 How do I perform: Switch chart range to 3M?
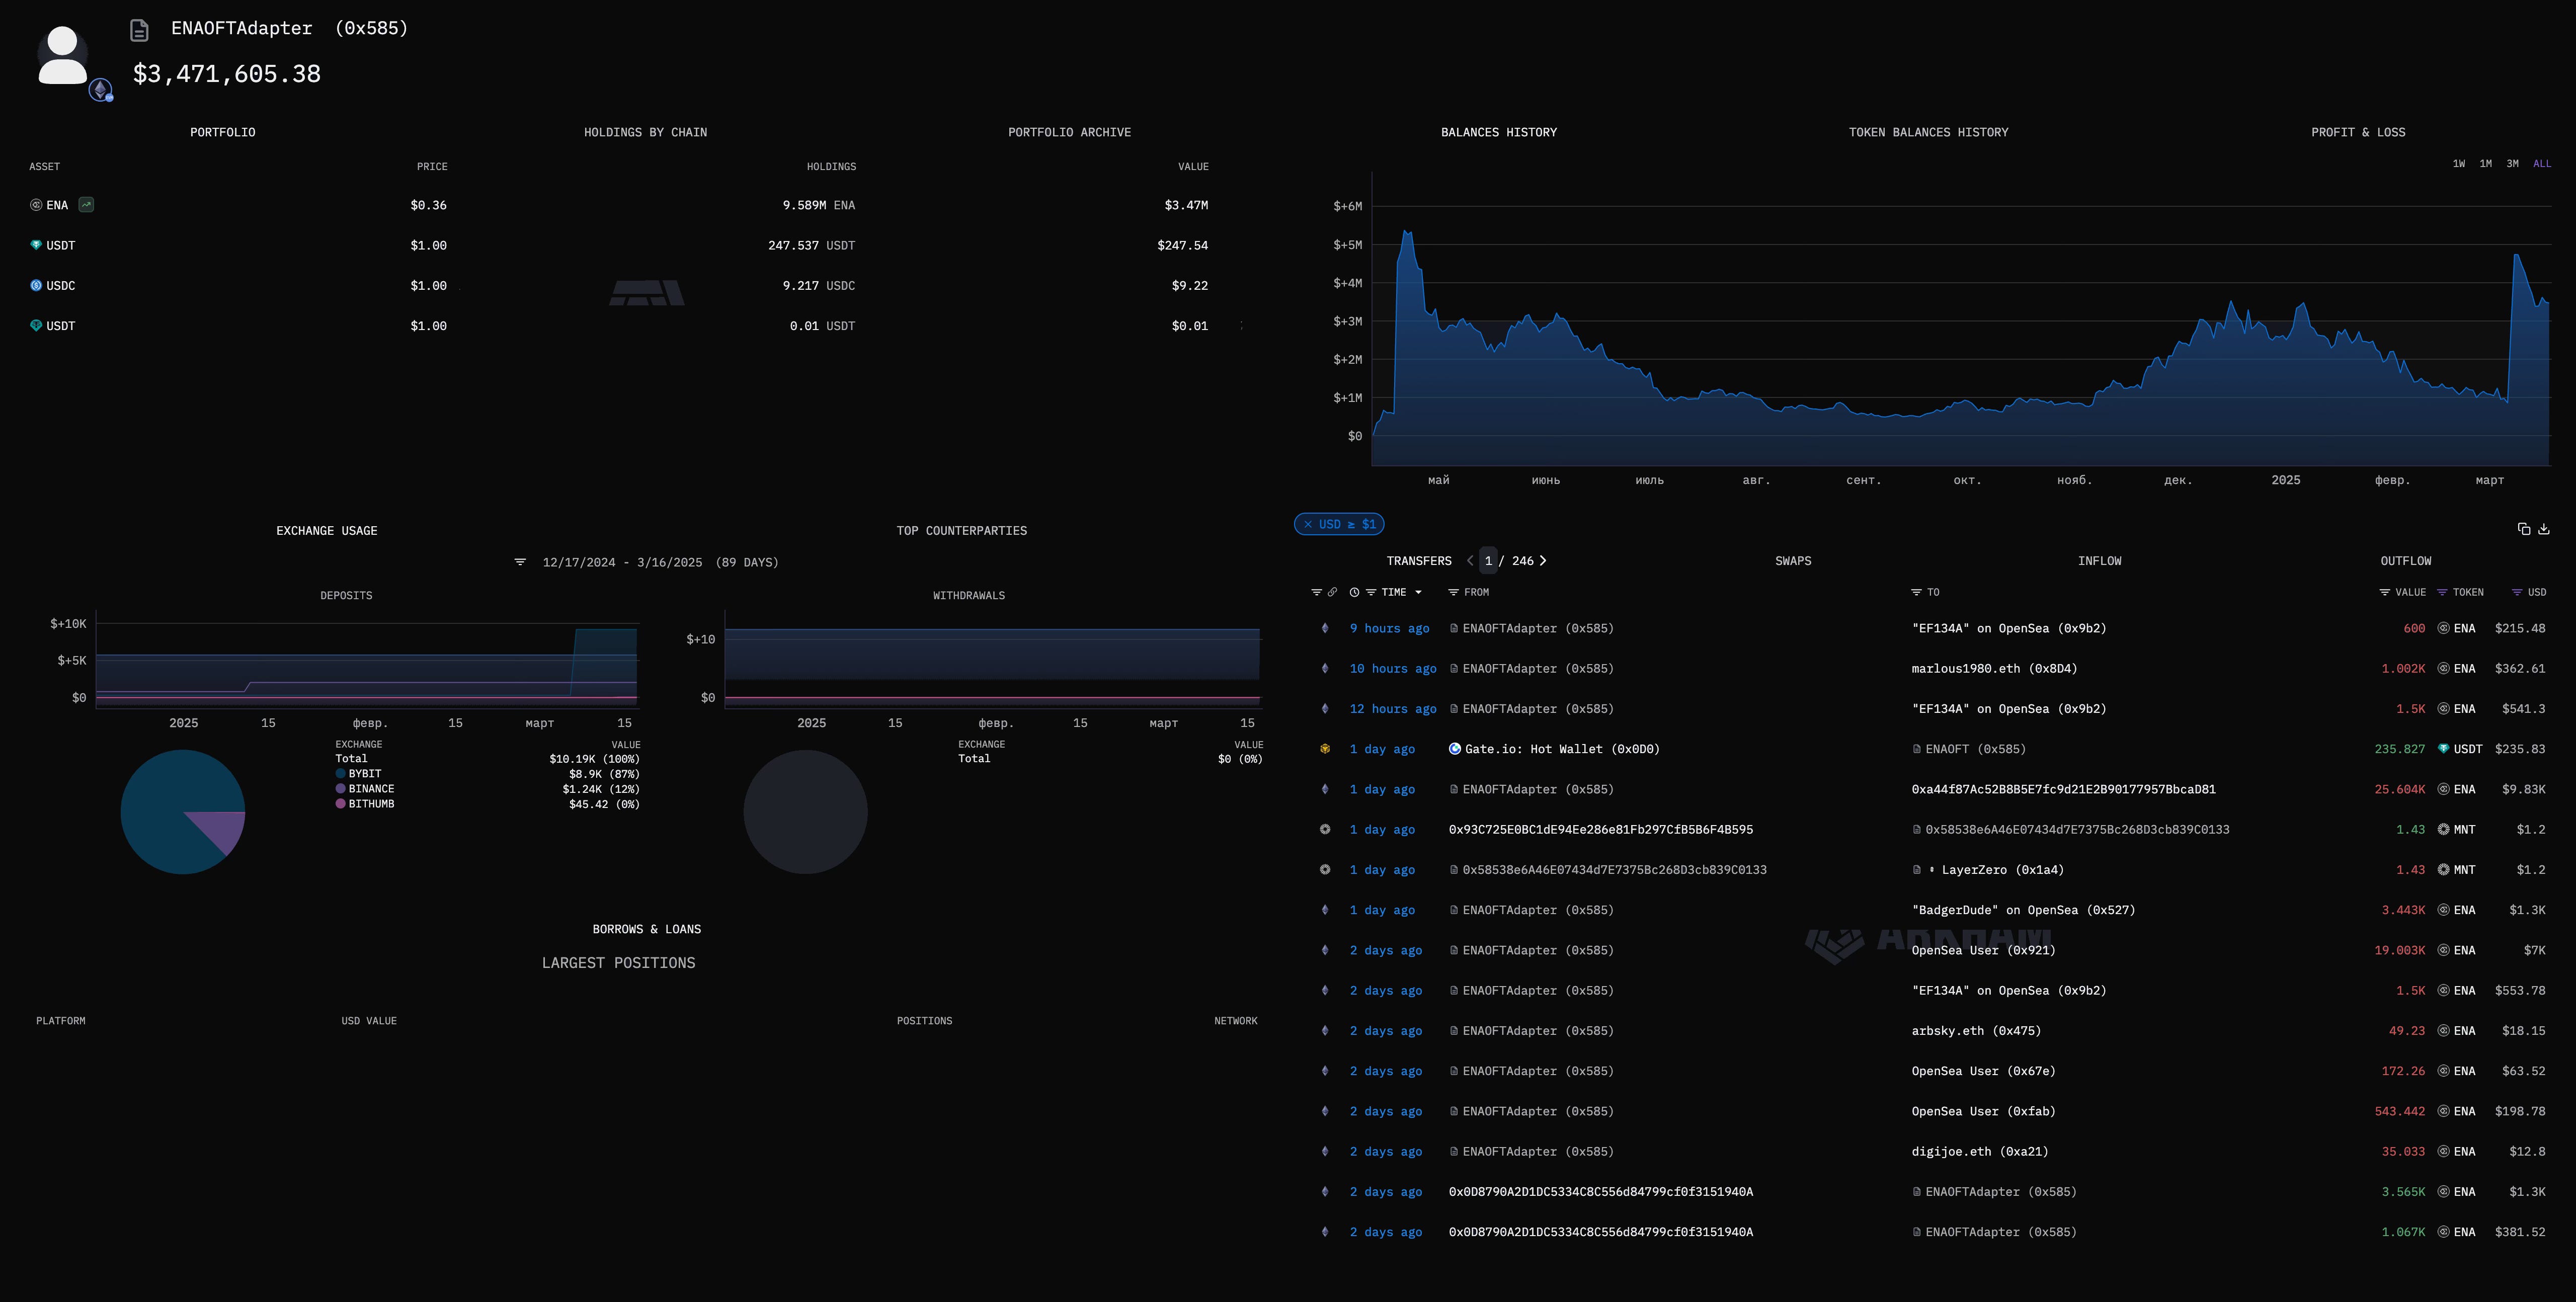pos(2512,164)
